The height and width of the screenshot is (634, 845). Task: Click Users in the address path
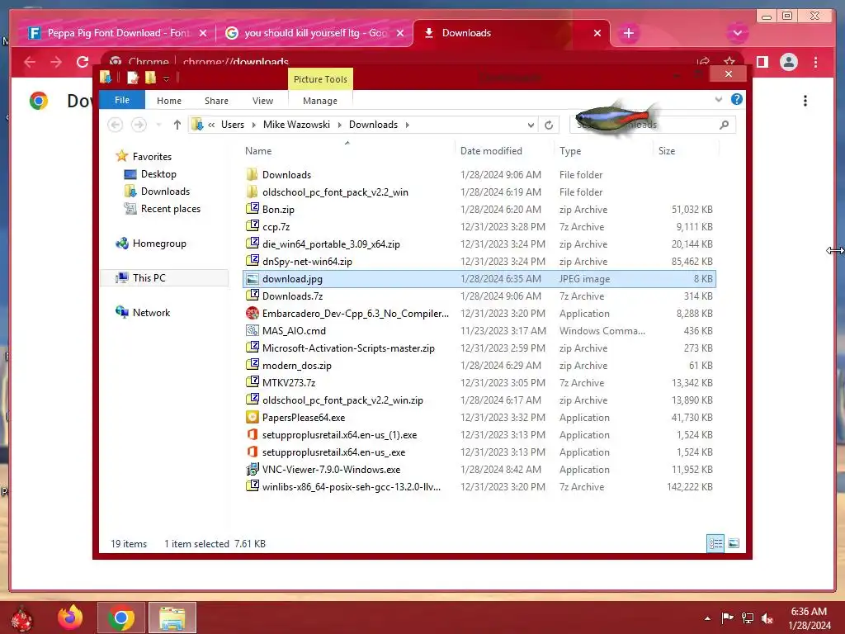pos(232,125)
